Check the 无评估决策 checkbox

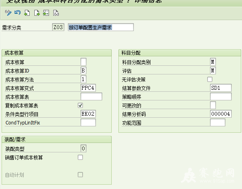coord(210,79)
